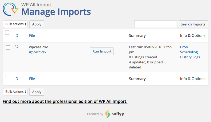The width and height of the screenshot is (211, 122).
Task: Click the Soflyy logo in the footer
Action: click(x=115, y=114)
